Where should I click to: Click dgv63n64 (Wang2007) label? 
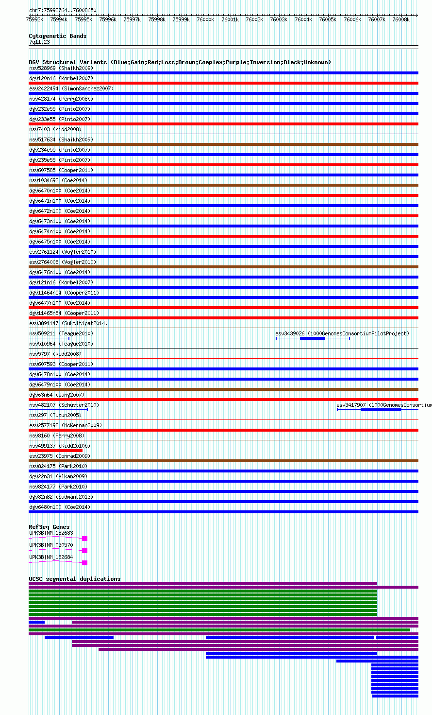(x=57, y=395)
